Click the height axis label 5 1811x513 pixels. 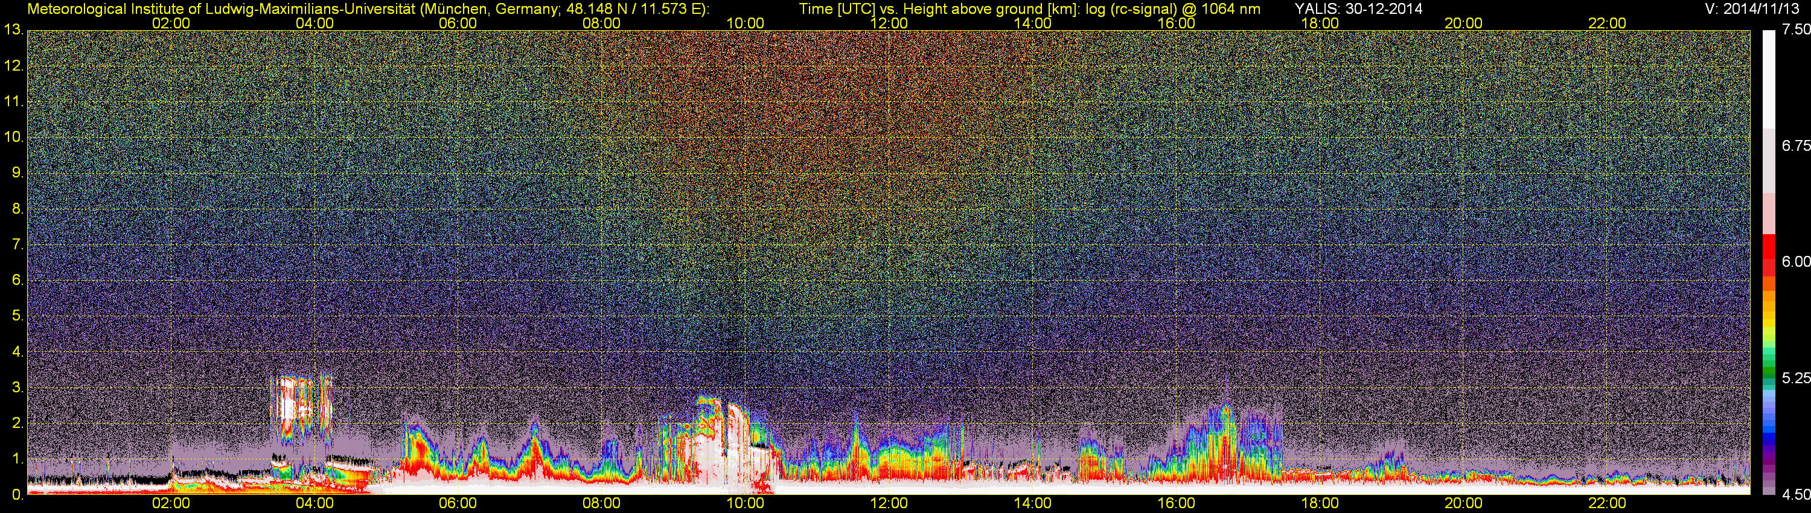pyautogui.click(x=17, y=316)
